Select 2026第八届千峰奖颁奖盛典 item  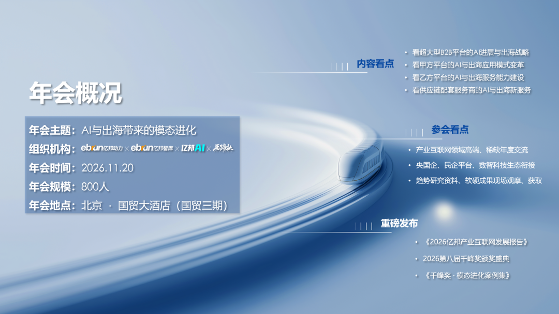(x=466, y=259)
